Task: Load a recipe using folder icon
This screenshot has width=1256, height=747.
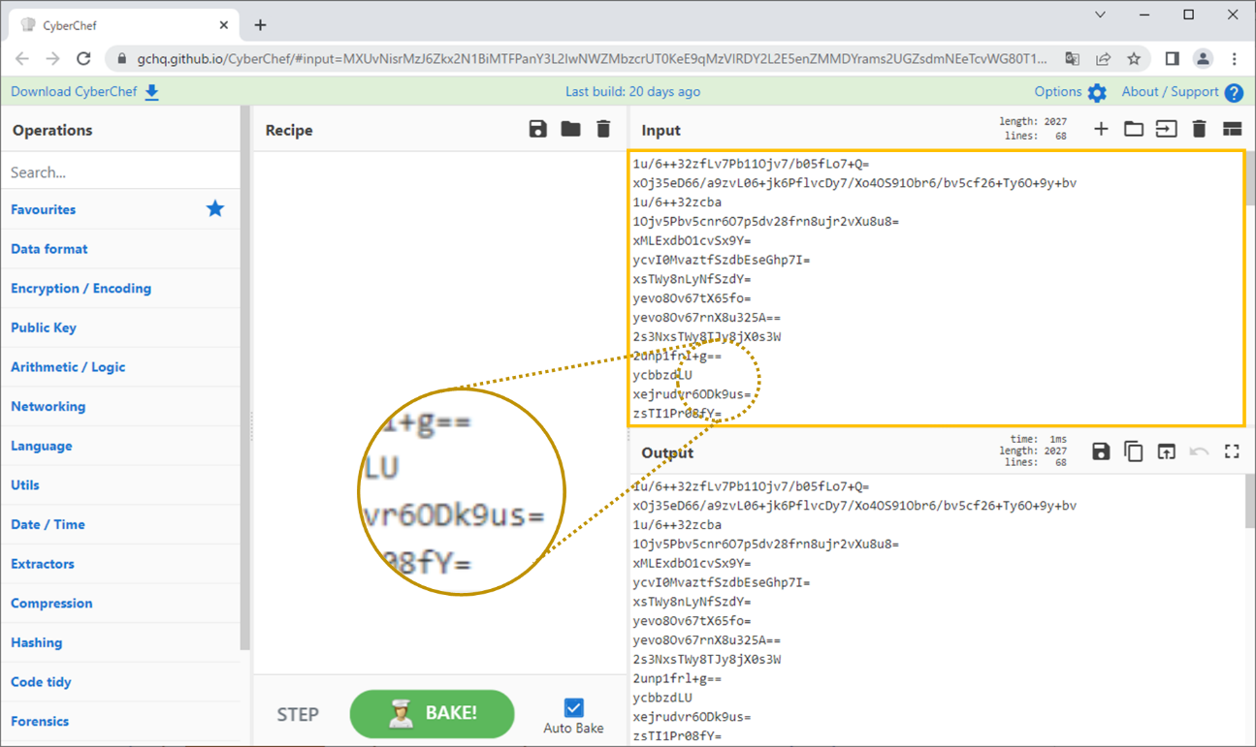Action: (570, 129)
